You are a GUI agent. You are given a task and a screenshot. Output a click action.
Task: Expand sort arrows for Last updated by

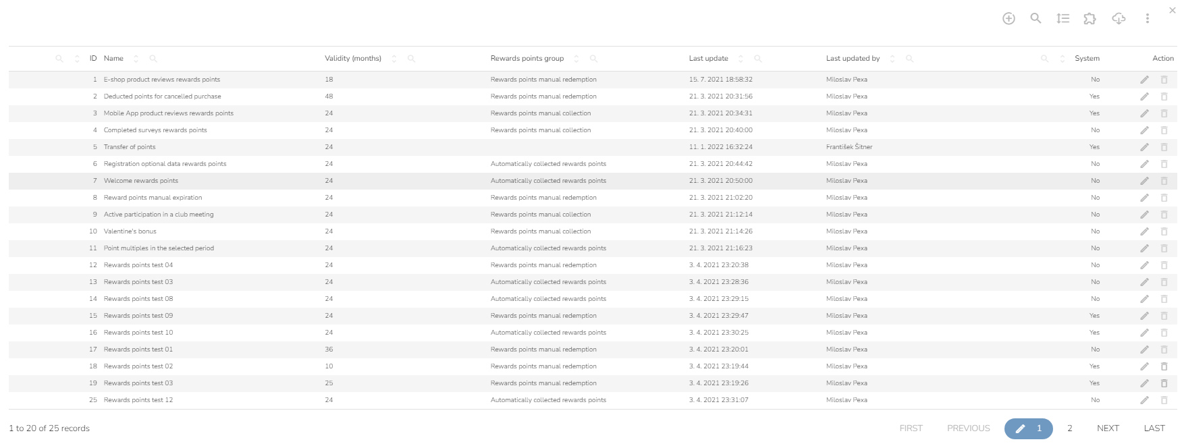892,59
